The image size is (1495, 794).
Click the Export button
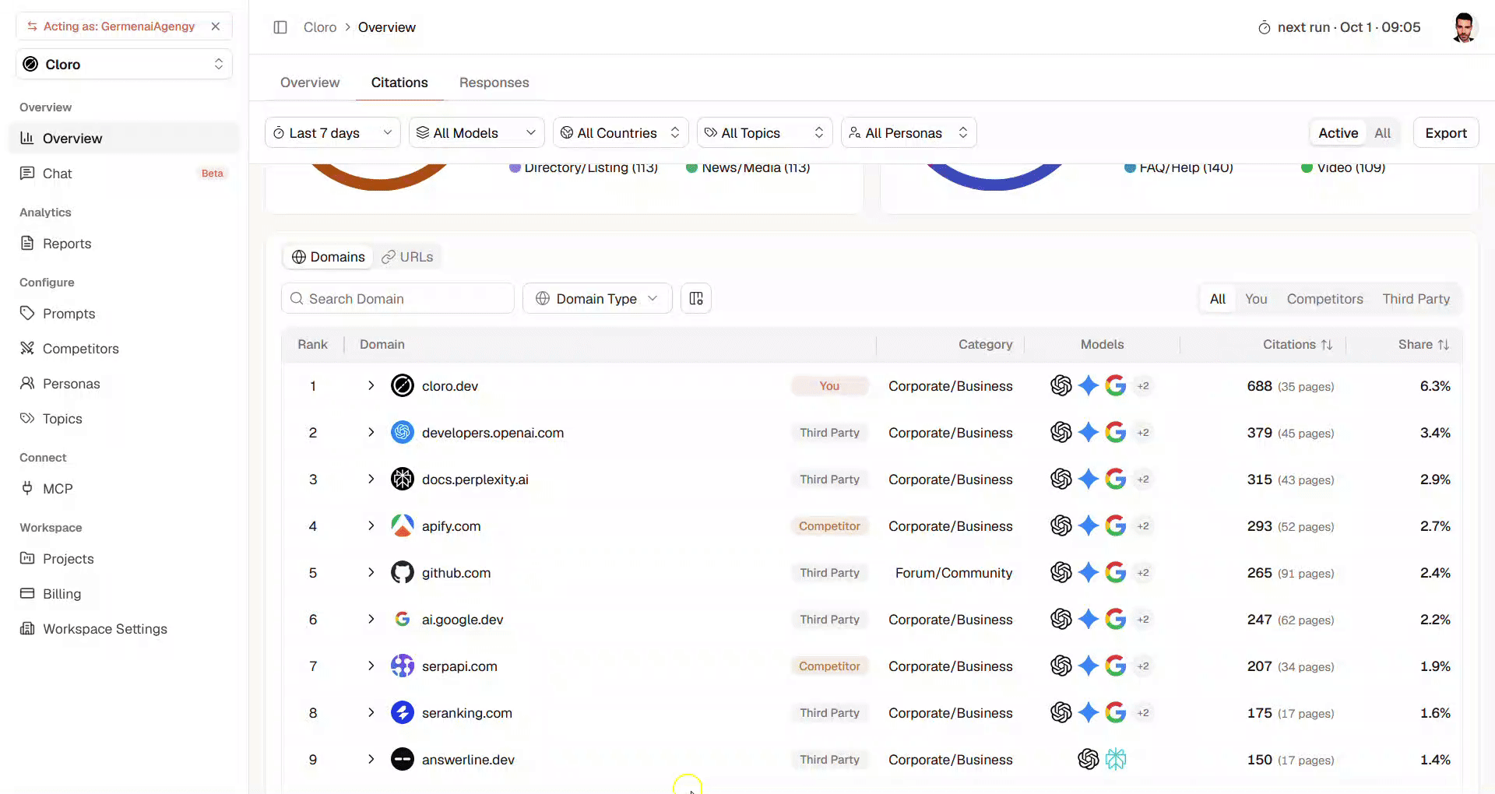[x=1446, y=133]
